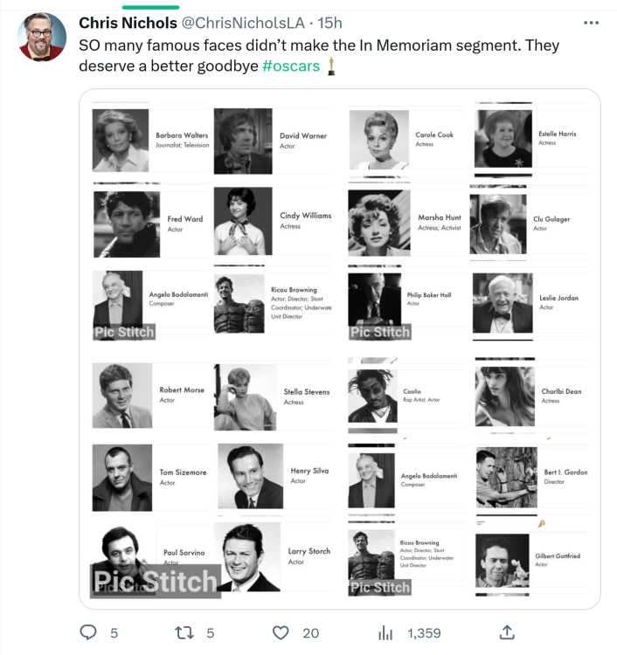The width and height of the screenshot is (617, 655).
Task: Click the reply speech bubble icon
Action: (x=88, y=632)
